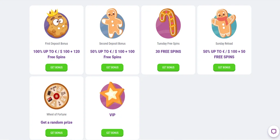Click the 30 FREE SPINS heading
This screenshot has height=140, width=280.
168,51
